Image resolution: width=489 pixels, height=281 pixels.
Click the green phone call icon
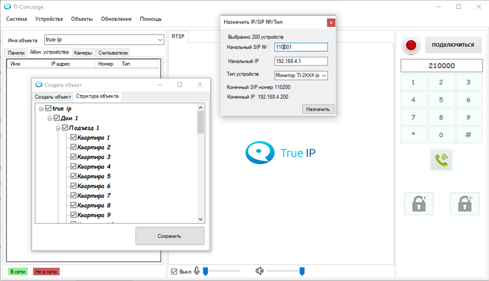[441, 160]
